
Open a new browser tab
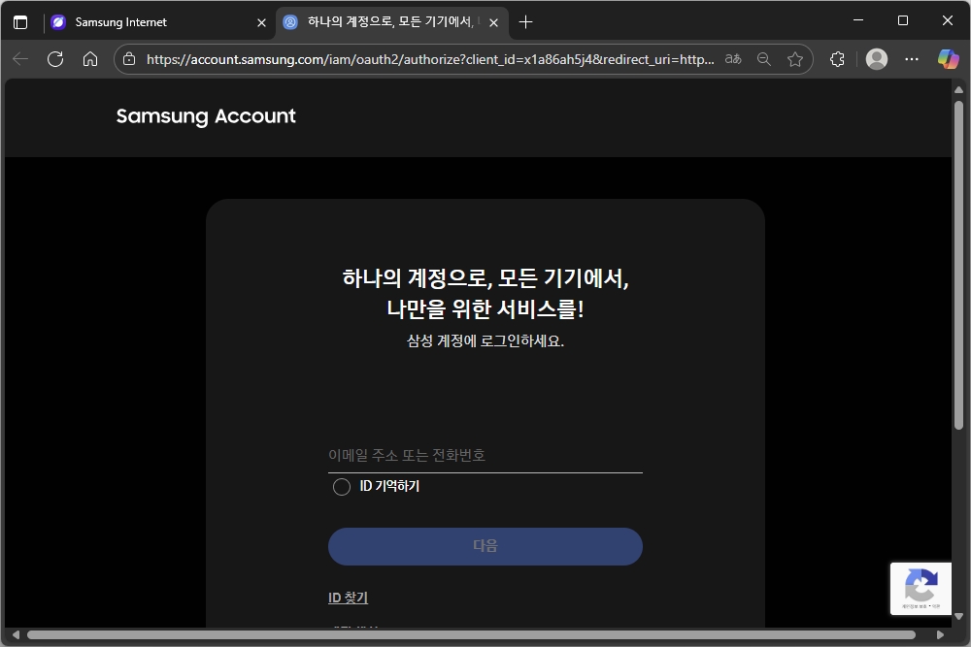click(525, 22)
